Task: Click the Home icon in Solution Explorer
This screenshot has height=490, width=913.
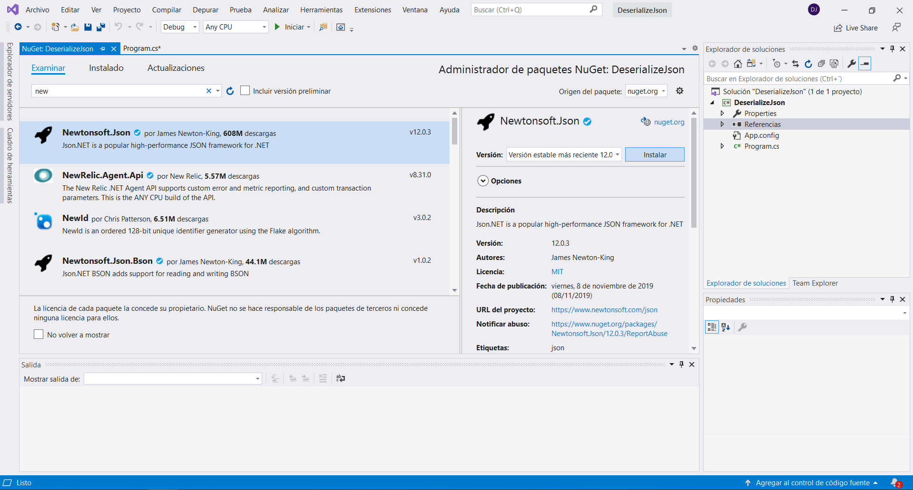Action: [x=737, y=64]
